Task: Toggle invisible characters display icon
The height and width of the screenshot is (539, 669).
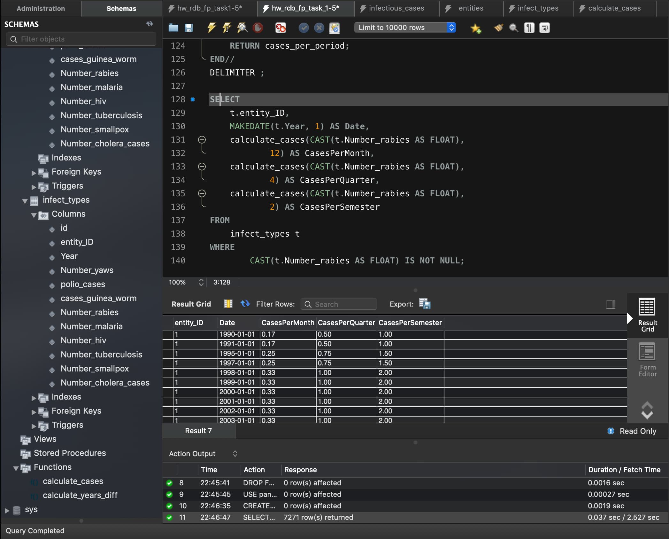Action: coord(529,28)
